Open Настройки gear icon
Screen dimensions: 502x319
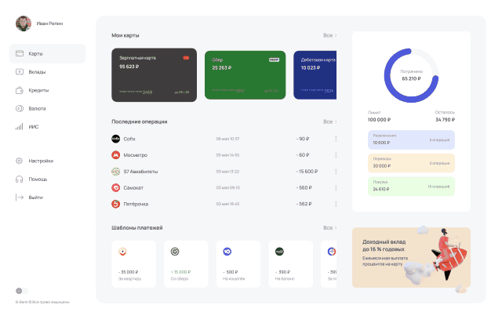tap(20, 161)
